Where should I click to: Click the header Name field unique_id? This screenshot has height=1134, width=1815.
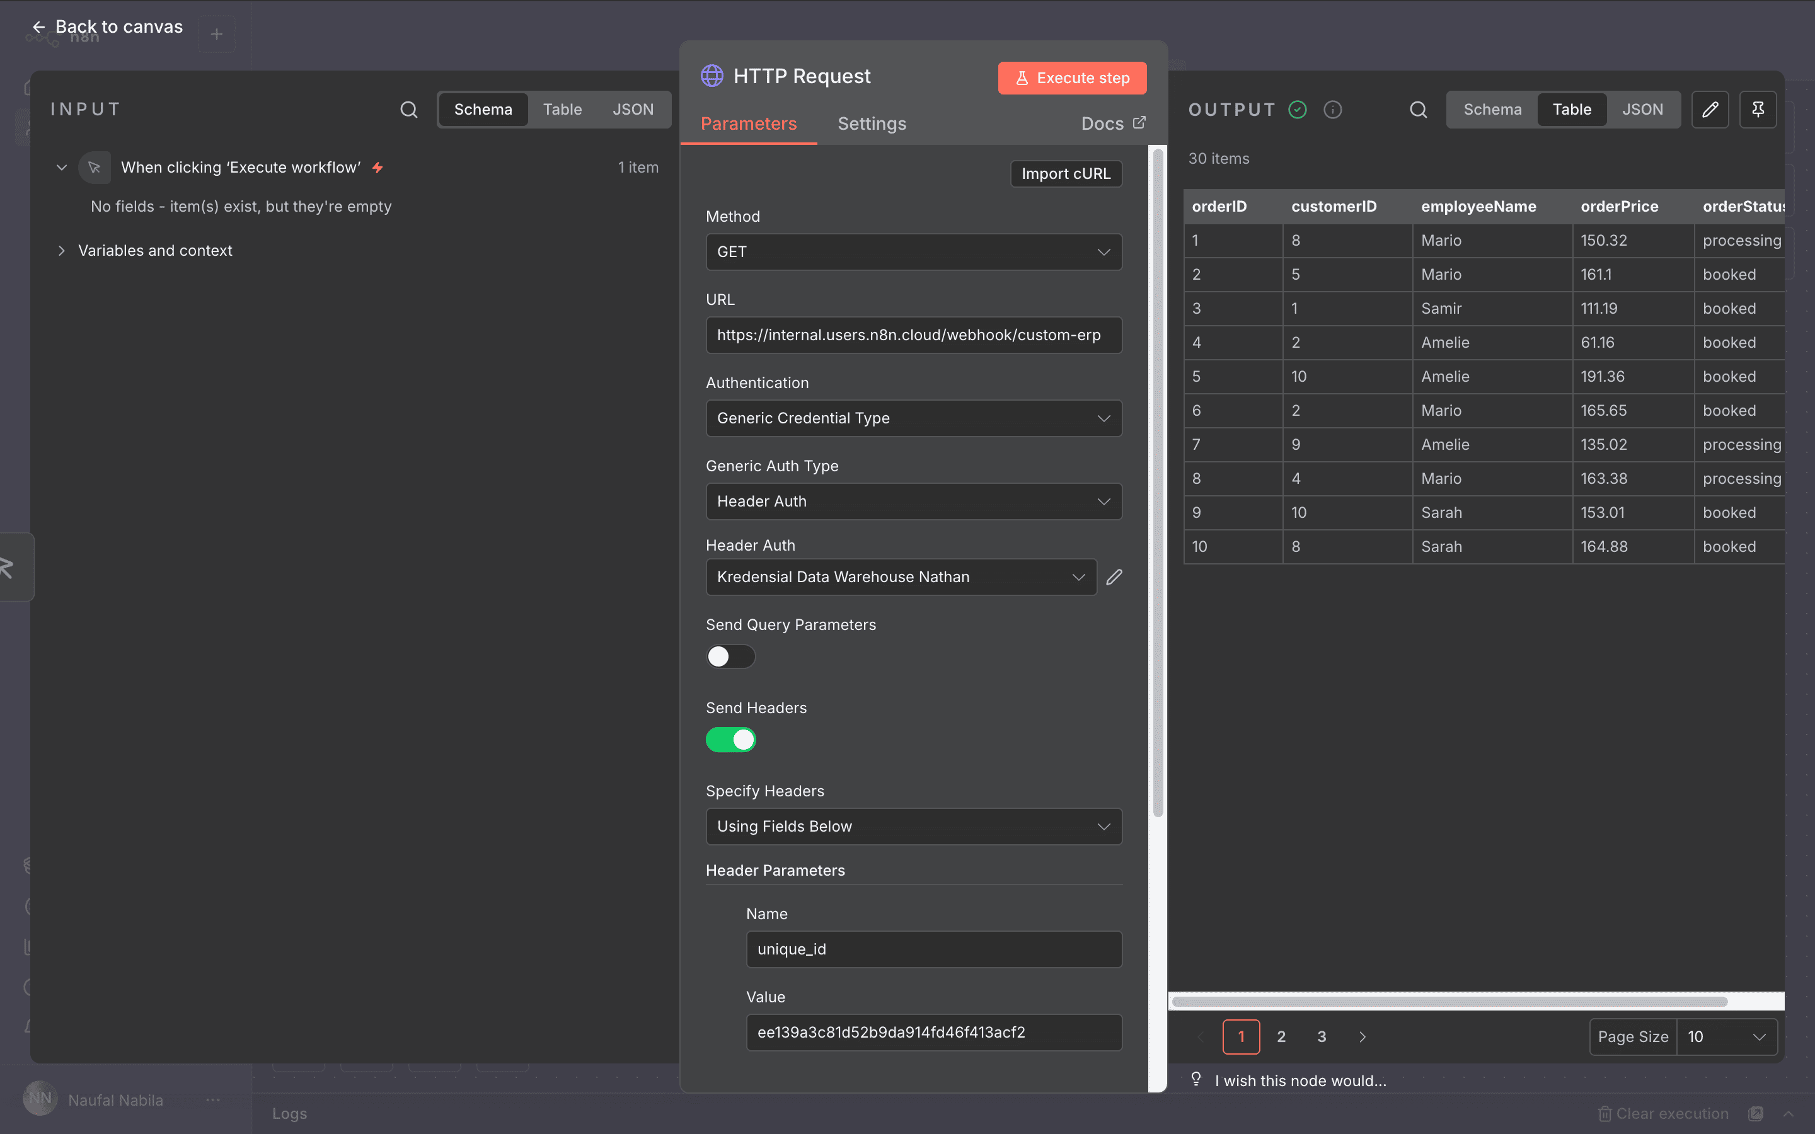pos(934,949)
